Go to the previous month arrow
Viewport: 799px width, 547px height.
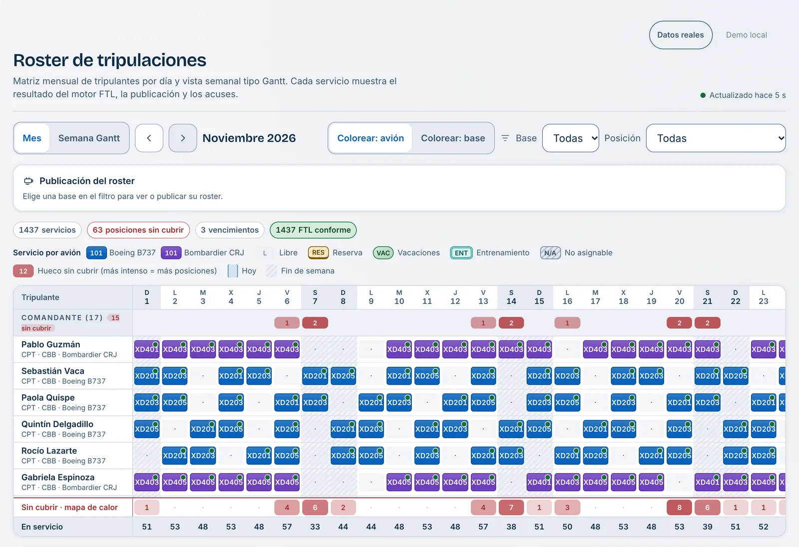click(149, 138)
